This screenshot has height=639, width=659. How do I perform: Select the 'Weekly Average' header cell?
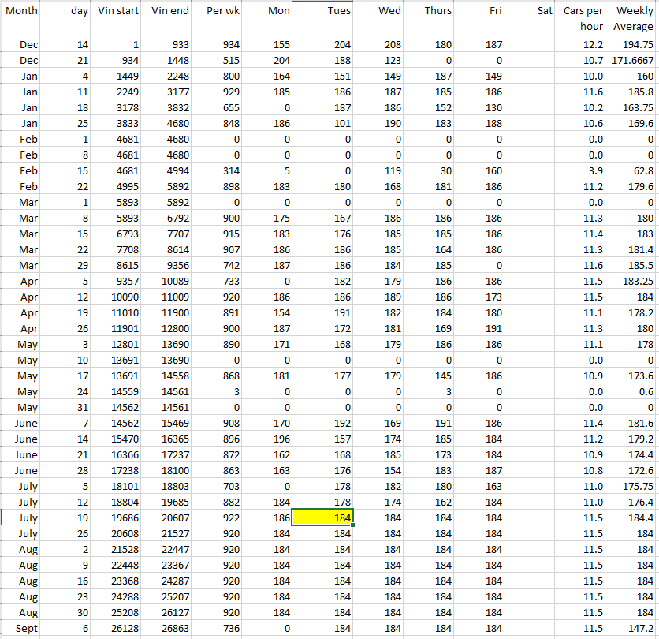point(633,19)
